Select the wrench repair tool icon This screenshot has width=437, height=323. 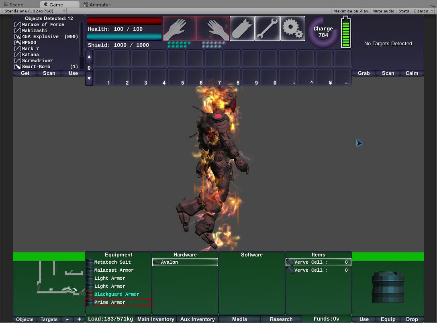(x=268, y=28)
